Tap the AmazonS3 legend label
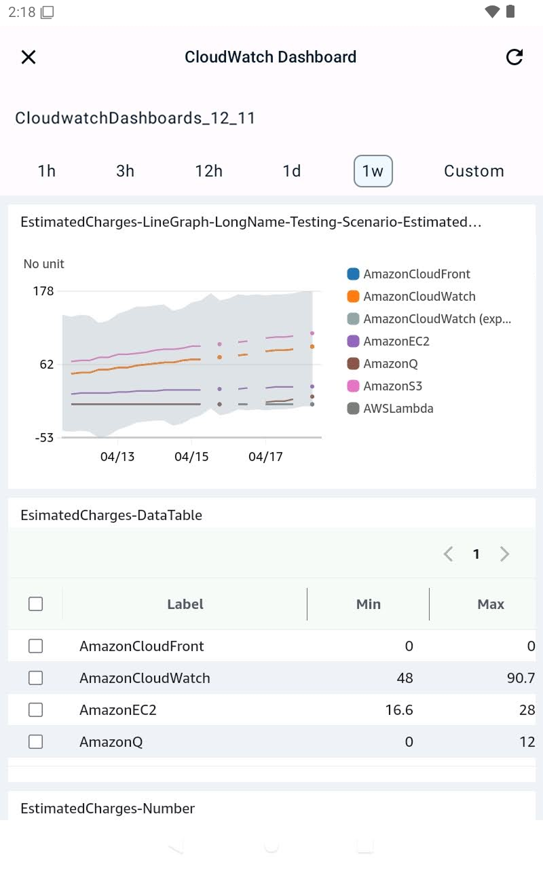The height and width of the screenshot is (869, 543). (393, 386)
